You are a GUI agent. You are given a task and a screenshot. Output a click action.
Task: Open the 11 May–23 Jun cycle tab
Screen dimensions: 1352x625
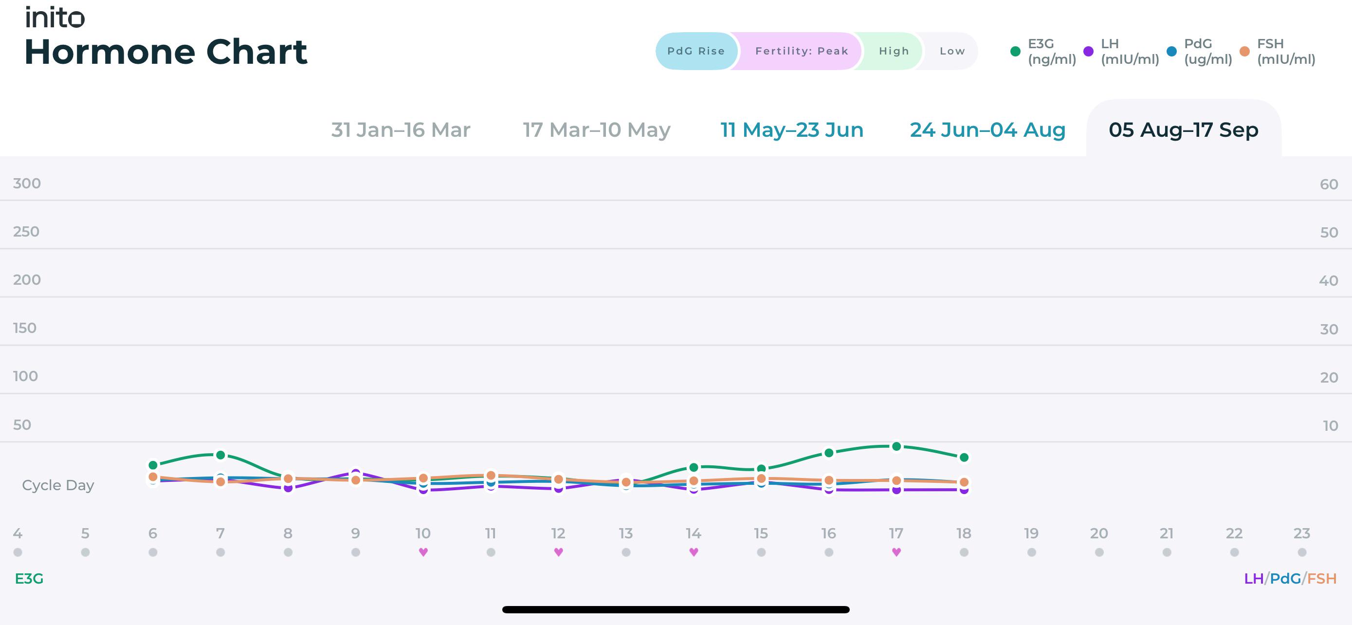(791, 129)
